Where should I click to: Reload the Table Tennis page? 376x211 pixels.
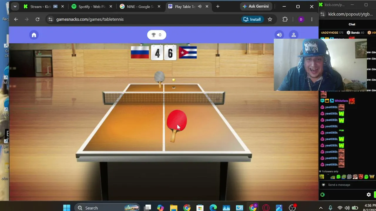[38, 19]
